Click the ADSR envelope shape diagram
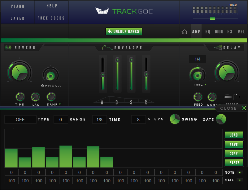This screenshot has width=248, height=190. point(124,100)
